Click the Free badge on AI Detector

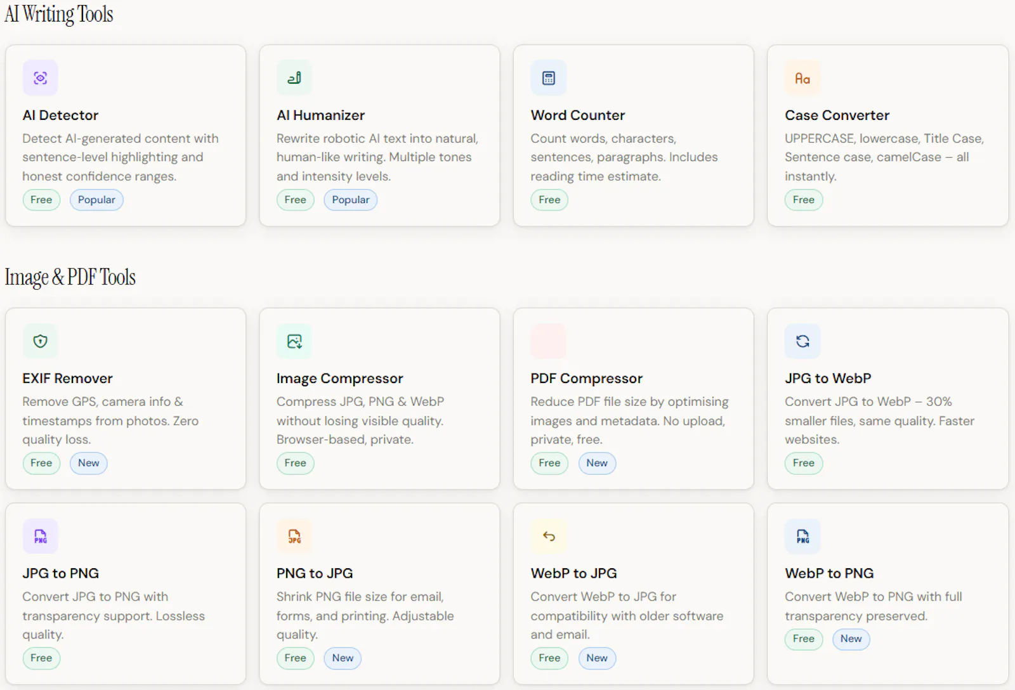pyautogui.click(x=41, y=200)
